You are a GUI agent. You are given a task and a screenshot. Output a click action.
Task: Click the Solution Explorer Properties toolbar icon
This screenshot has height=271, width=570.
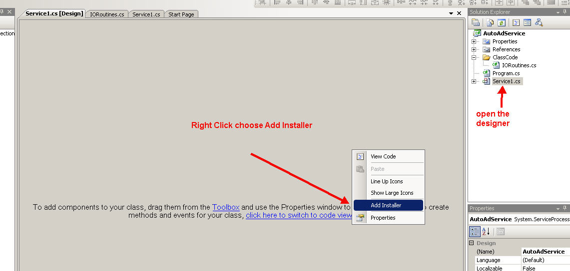(476, 22)
